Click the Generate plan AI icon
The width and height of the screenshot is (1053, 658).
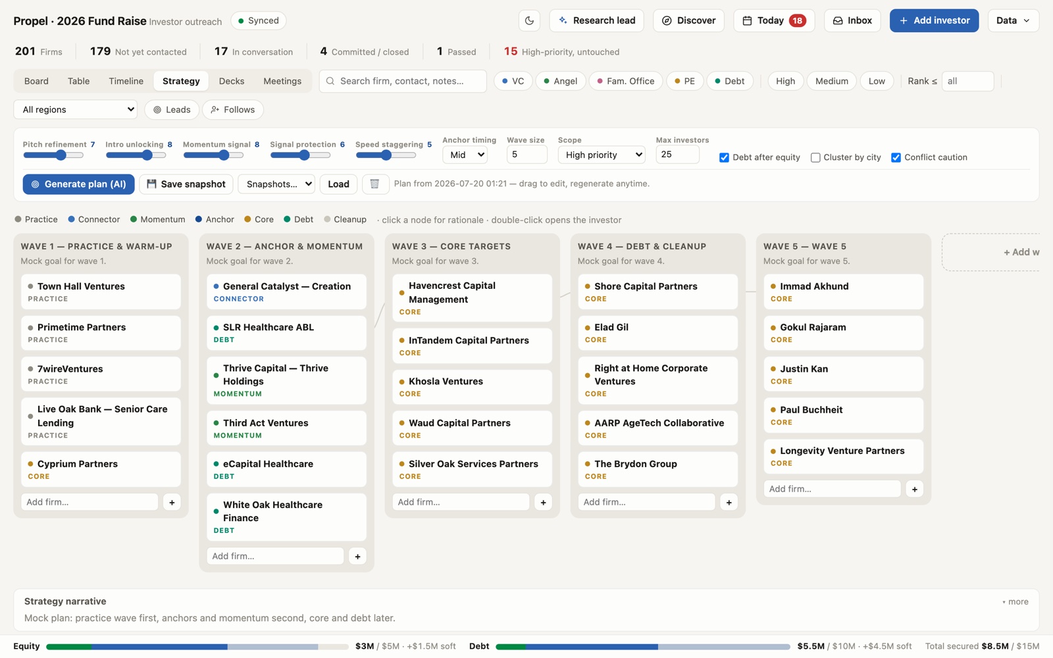point(36,184)
